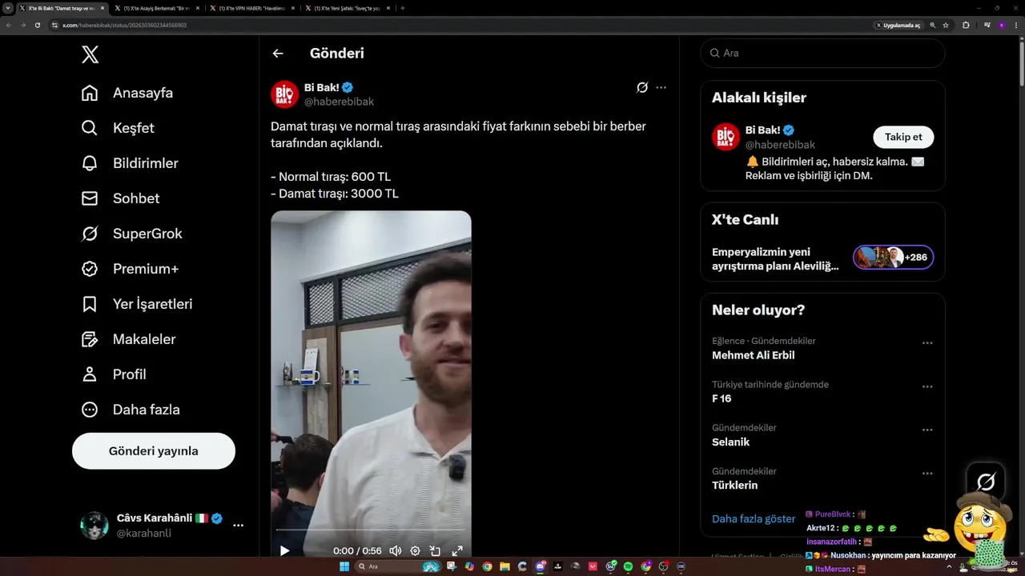Click the Uygulamada aç button
Viewport: 1025px width, 576px height.
(898, 25)
